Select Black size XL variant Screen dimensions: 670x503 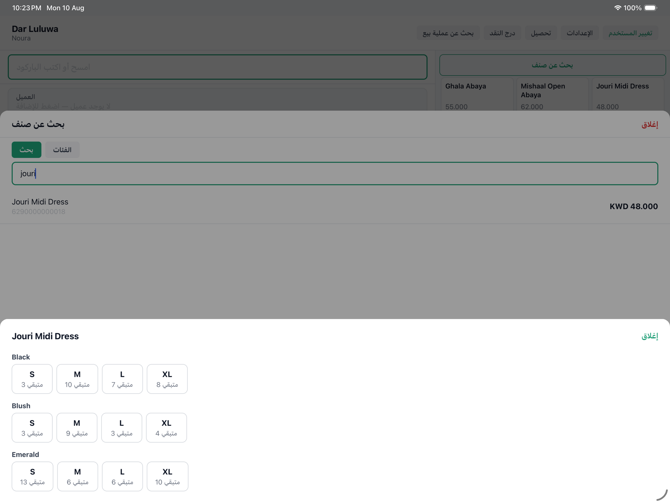coord(167,379)
